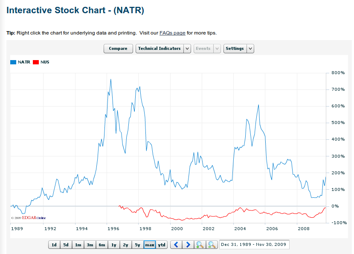Click the -100% axis label
354x254 pixels.
pos(339,223)
